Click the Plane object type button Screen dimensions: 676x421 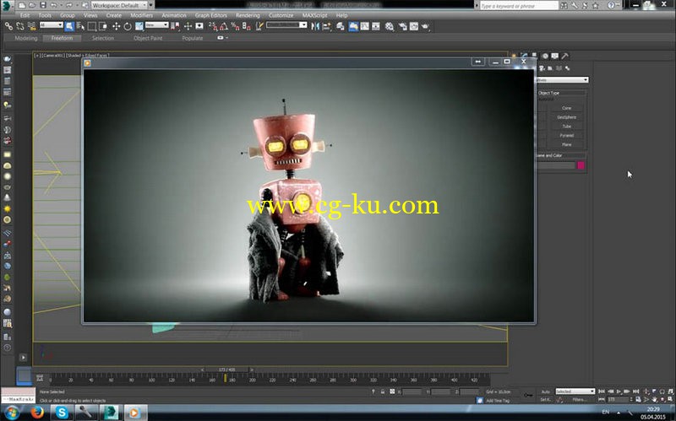566,144
